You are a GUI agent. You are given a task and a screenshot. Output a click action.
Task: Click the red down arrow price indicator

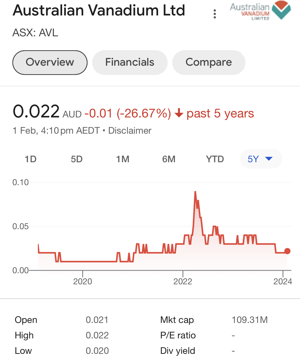(179, 113)
